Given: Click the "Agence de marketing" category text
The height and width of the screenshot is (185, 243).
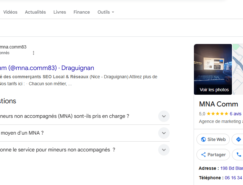Looking at the screenshot, I should pos(221,121).
